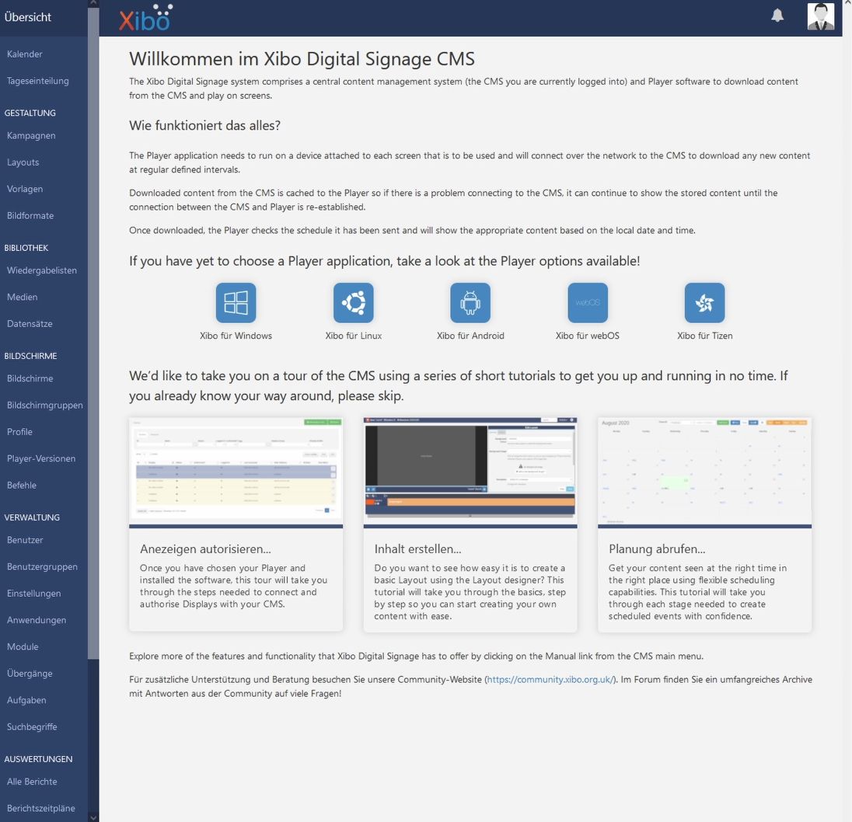Screen dimensions: 852x822
Task: Open the Medien library
Action: [x=23, y=297]
